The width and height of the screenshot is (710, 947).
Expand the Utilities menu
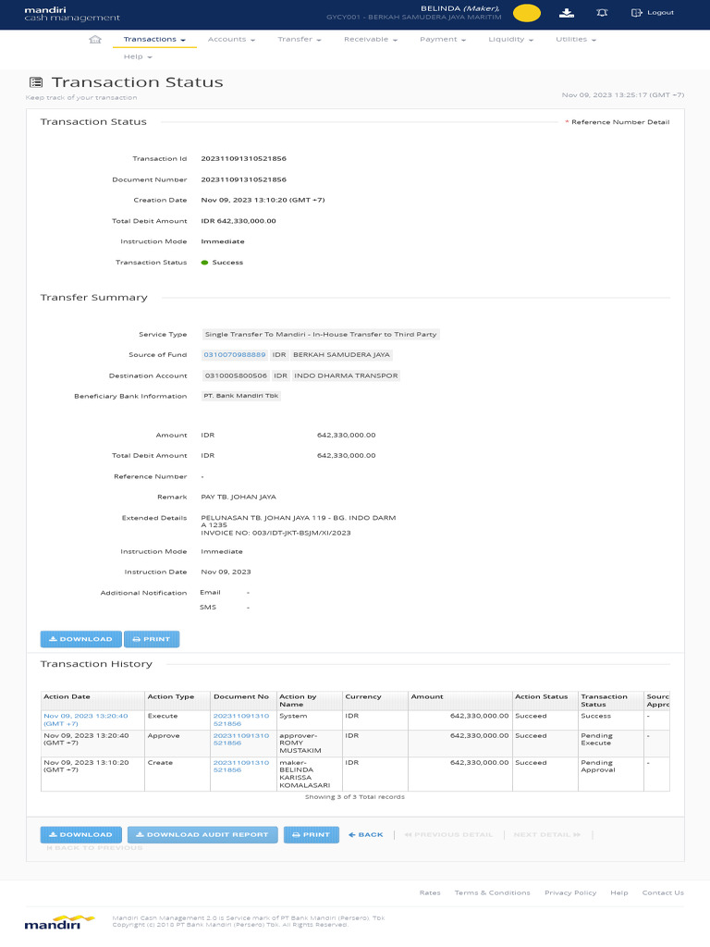(x=576, y=39)
